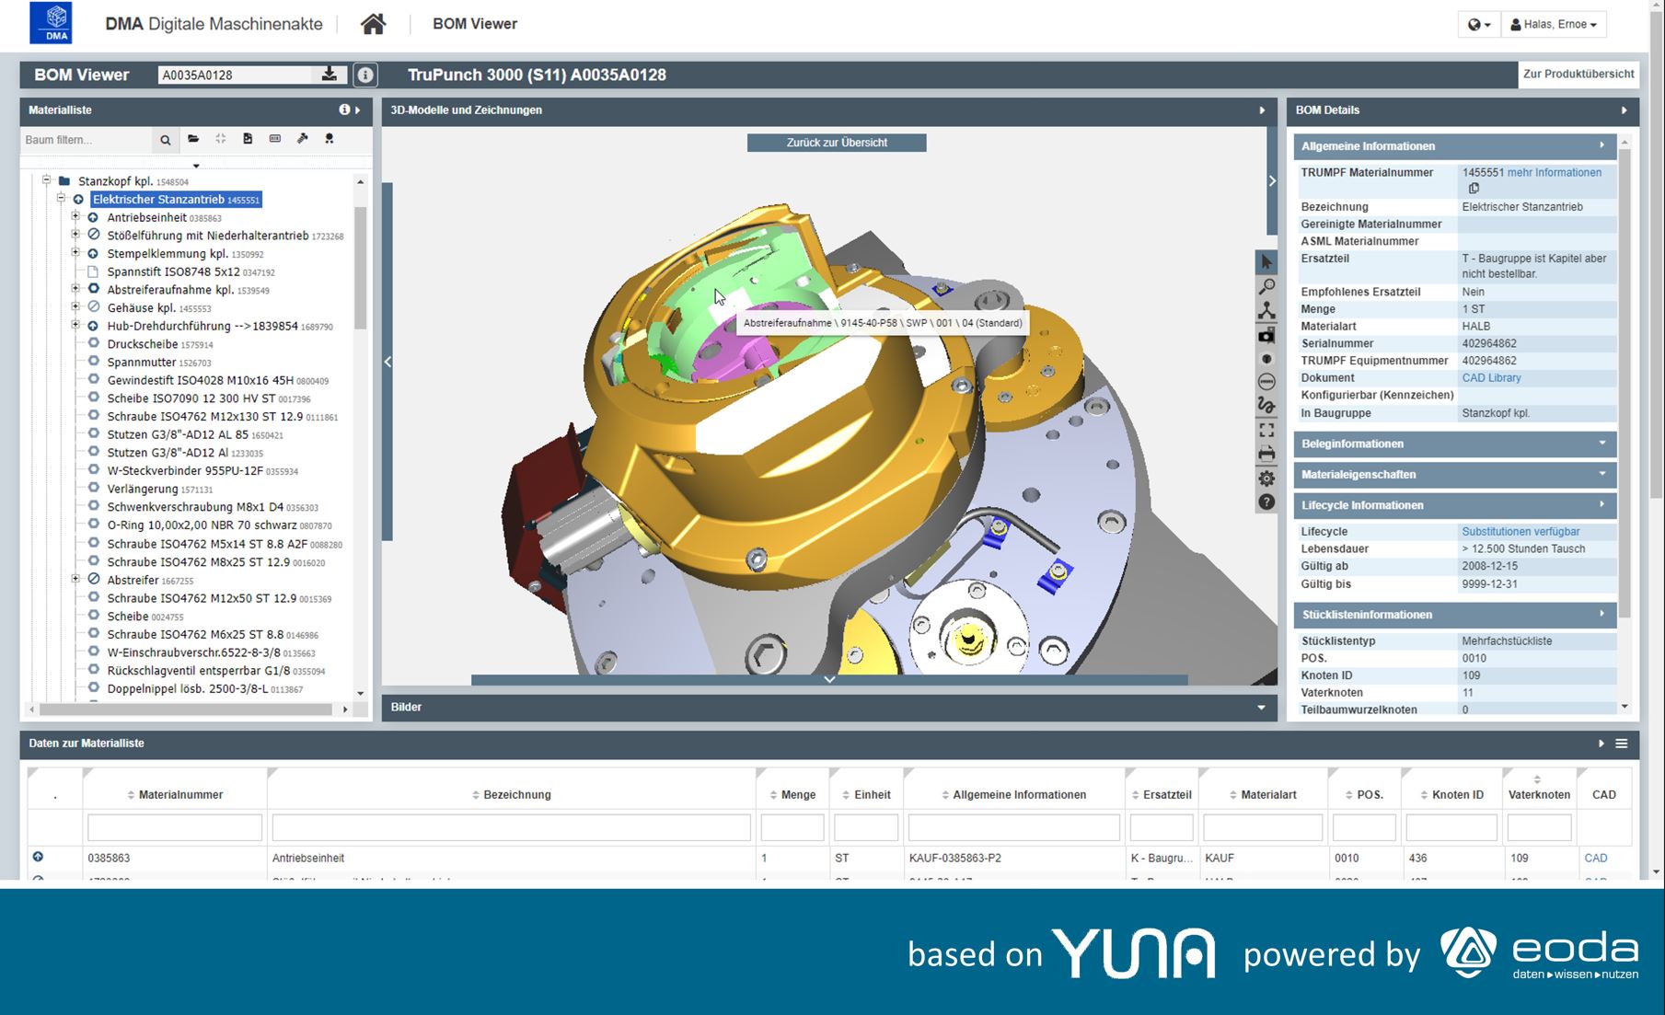Click the camera snapshot icon in 3D toolbar

click(x=1266, y=335)
